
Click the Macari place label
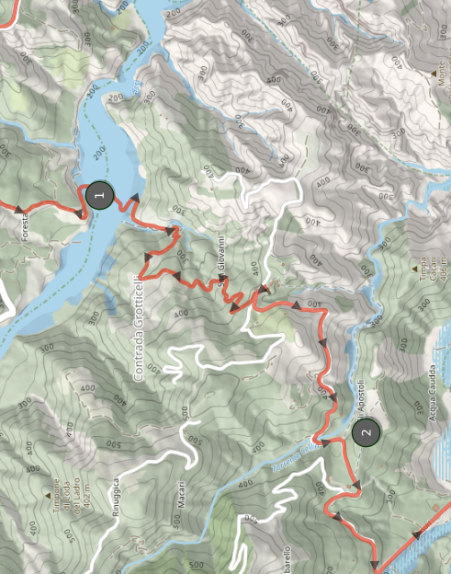tap(182, 495)
